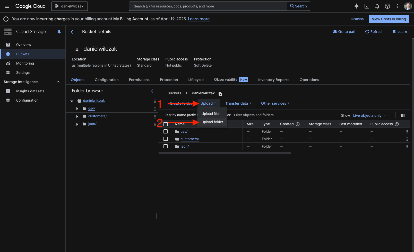Show help for the Created column
Image resolution: width=414 pixels, height=252 pixels.
point(298,124)
